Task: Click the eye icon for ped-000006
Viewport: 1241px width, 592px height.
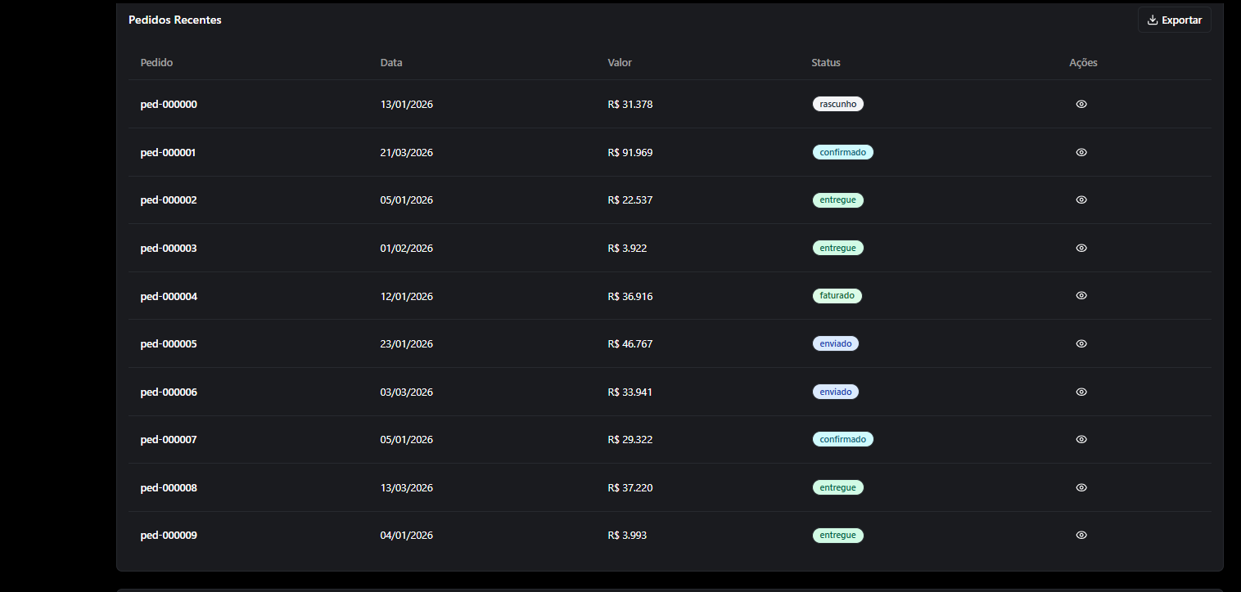Action: coord(1081,392)
